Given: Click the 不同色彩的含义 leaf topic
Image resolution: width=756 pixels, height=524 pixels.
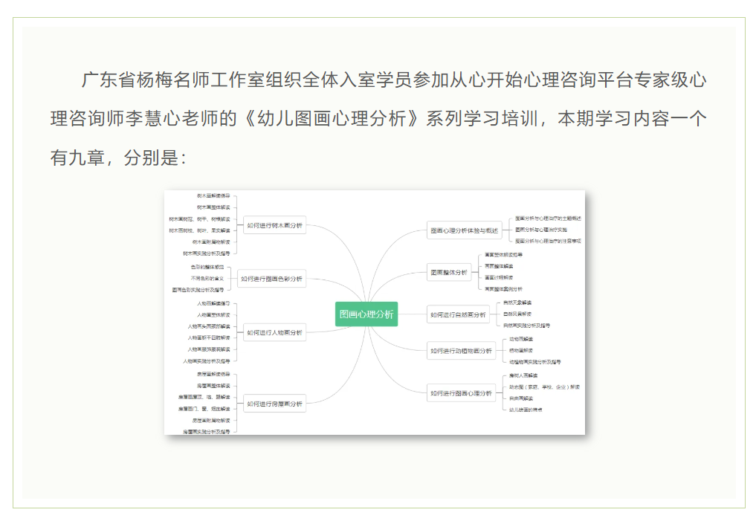Looking at the screenshot, I should tap(207, 278).
